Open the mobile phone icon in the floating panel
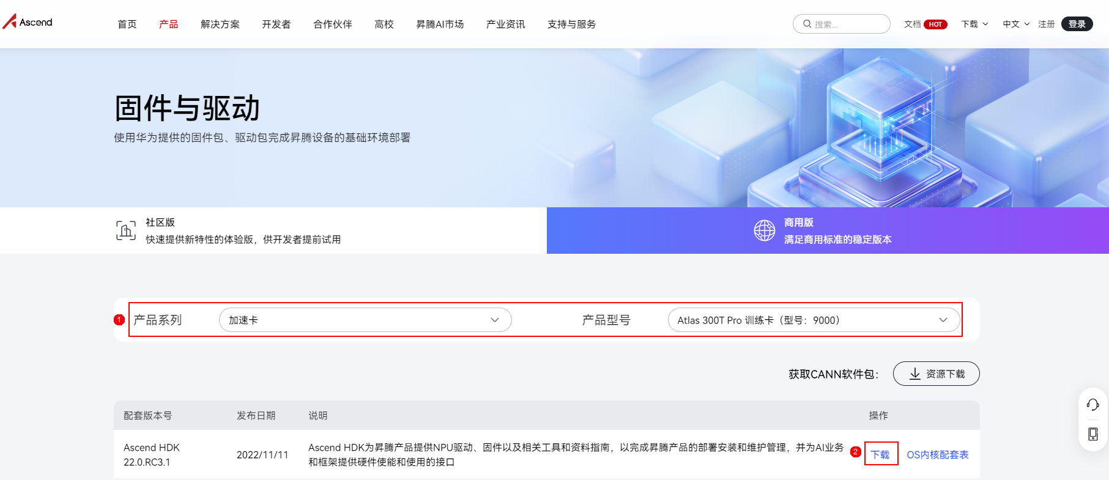The image size is (1109, 480). click(1093, 434)
